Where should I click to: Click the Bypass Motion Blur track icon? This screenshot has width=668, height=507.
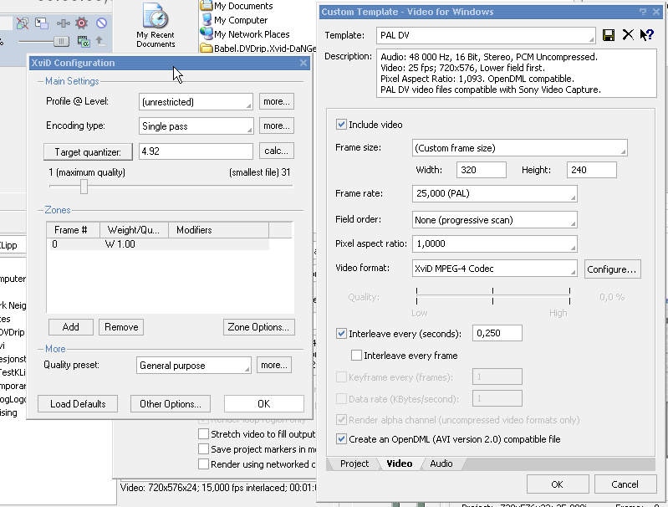point(23,23)
